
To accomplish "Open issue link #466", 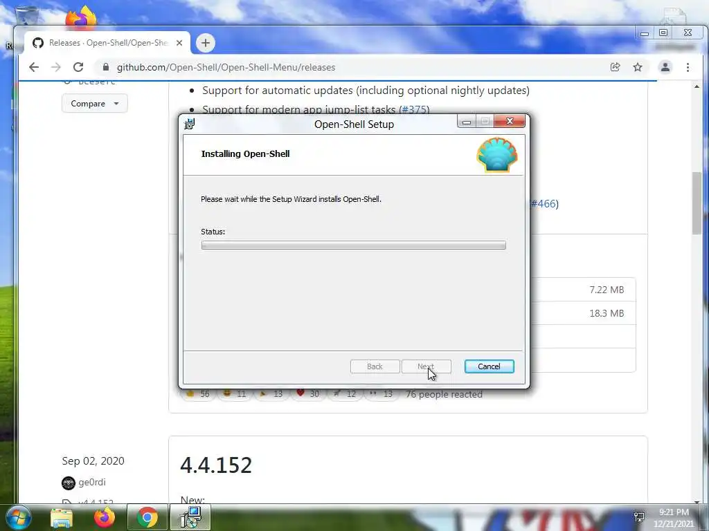I will point(544,204).
